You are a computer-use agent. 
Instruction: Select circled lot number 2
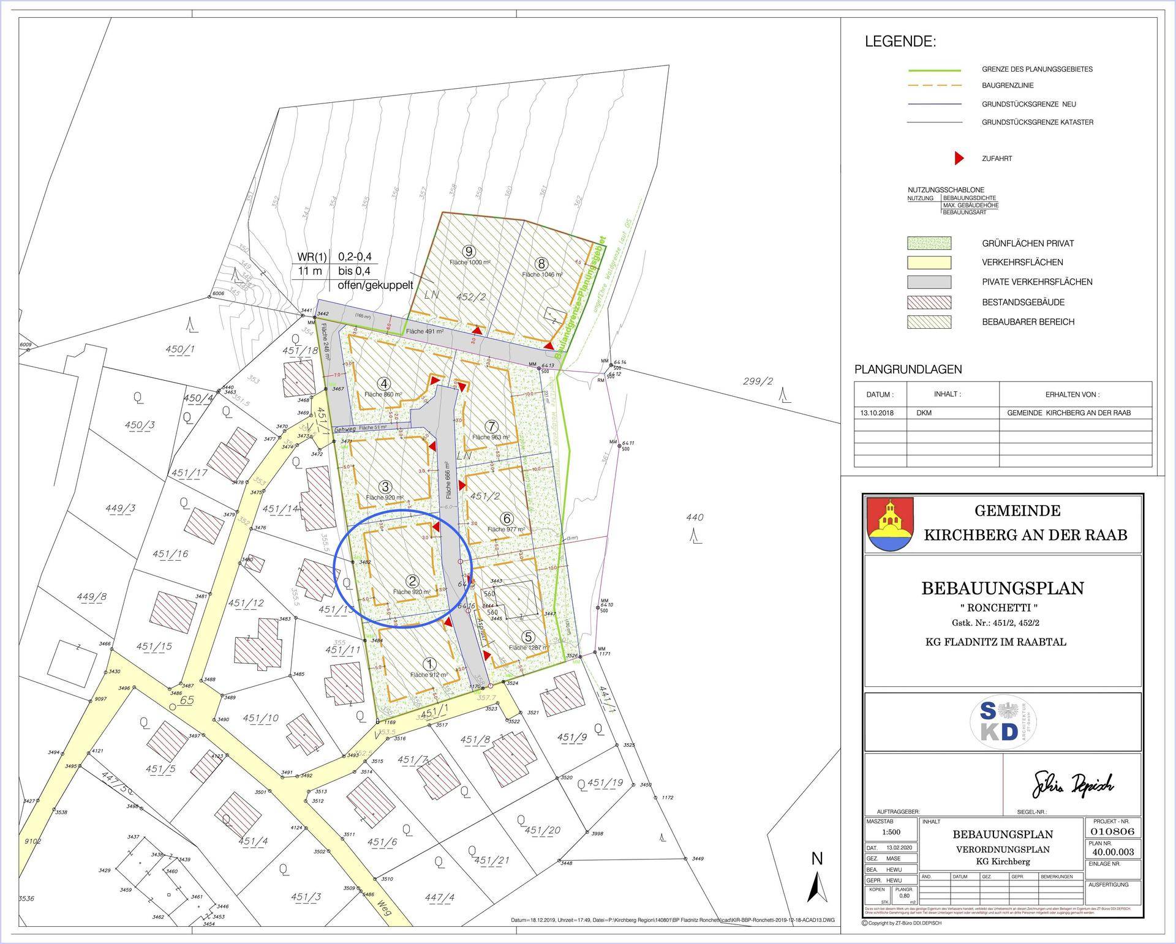pos(413,581)
